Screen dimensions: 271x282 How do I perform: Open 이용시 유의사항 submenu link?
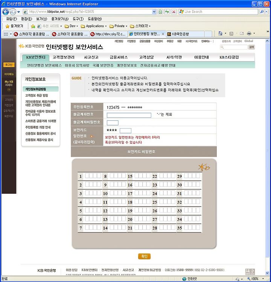77,65
